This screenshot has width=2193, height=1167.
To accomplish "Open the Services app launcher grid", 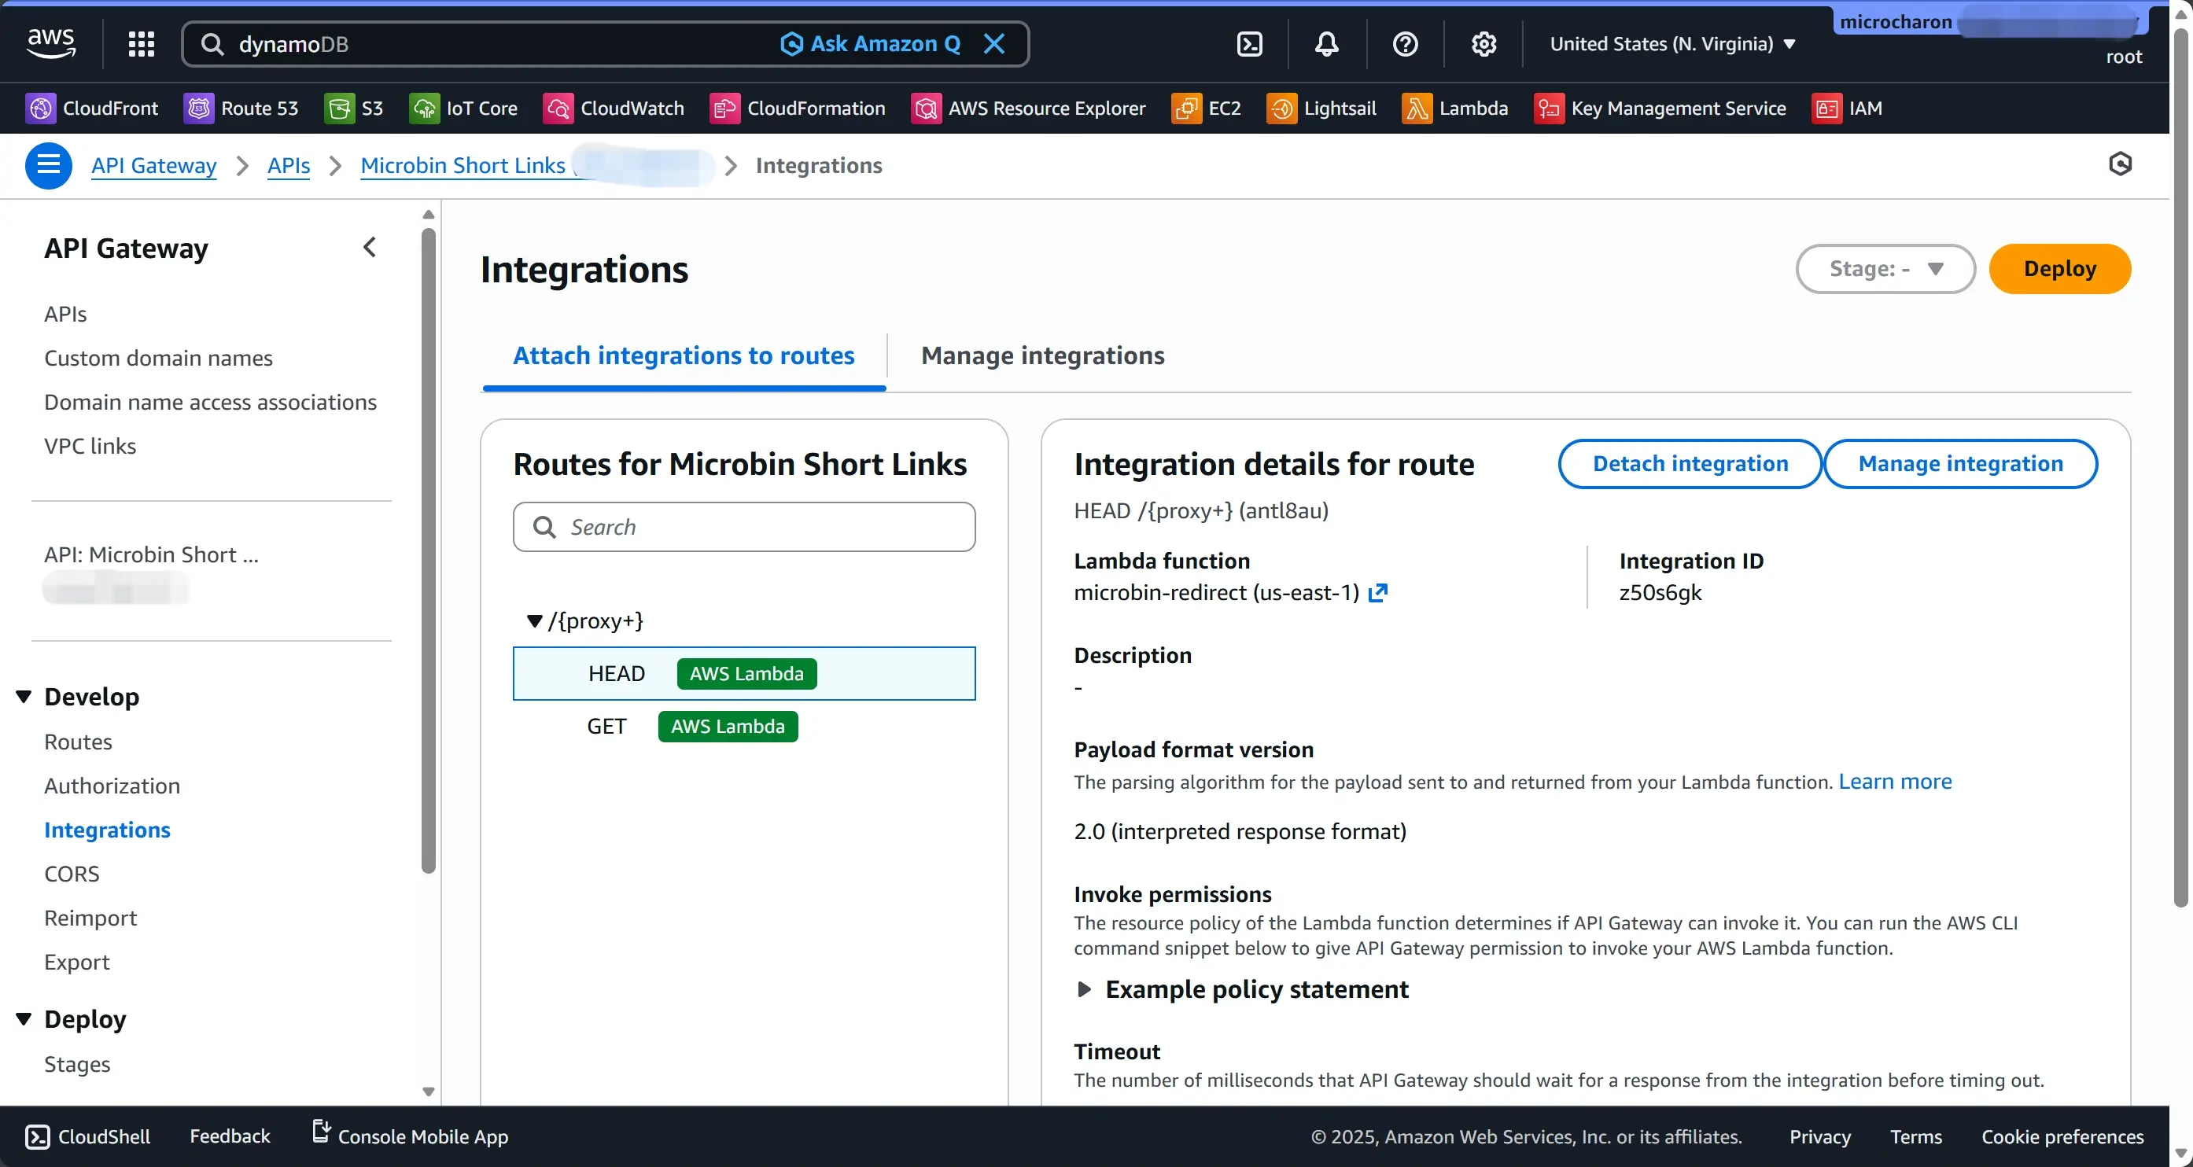I will 142,43.
